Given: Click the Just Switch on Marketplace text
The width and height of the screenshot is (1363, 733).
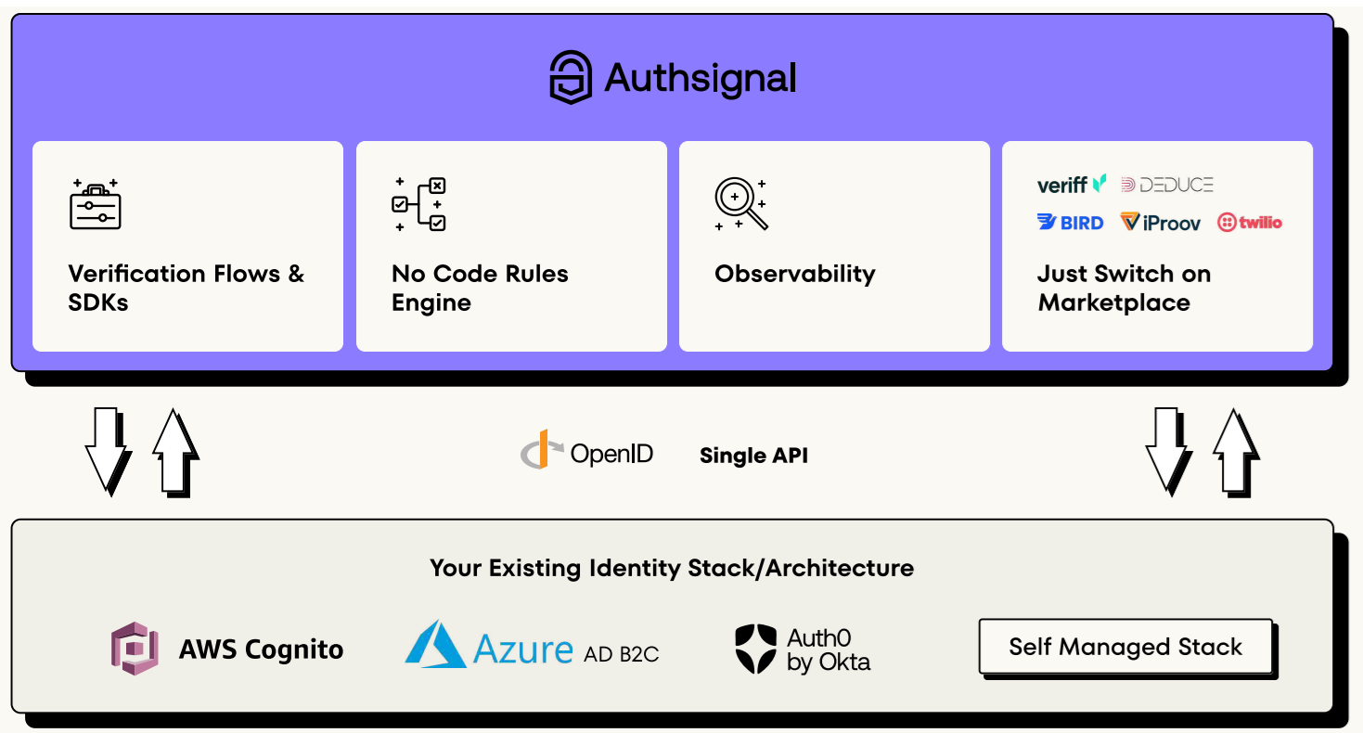Looking at the screenshot, I should click(1123, 288).
